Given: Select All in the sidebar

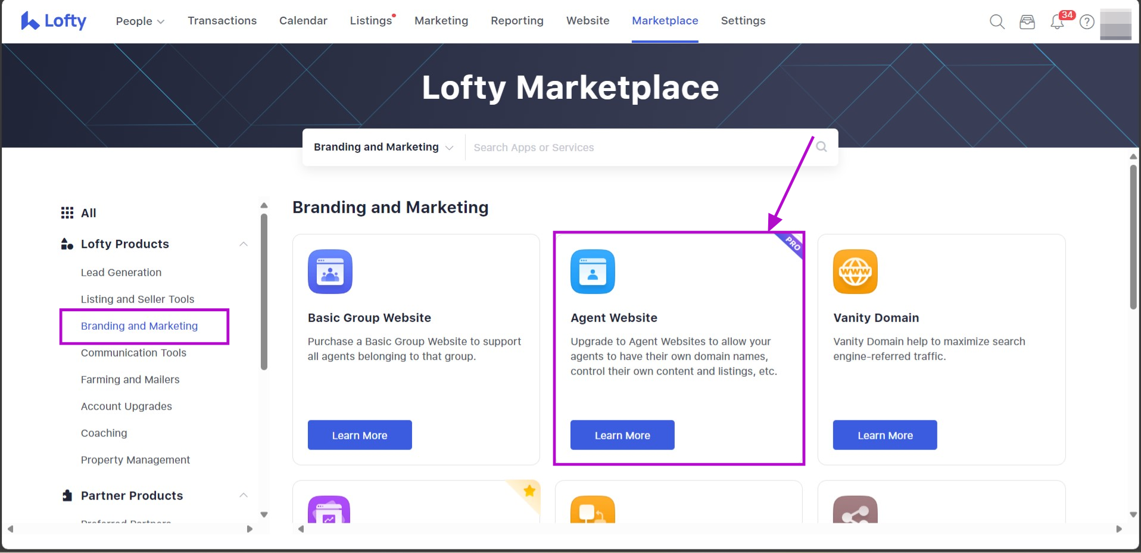Looking at the screenshot, I should coord(88,213).
